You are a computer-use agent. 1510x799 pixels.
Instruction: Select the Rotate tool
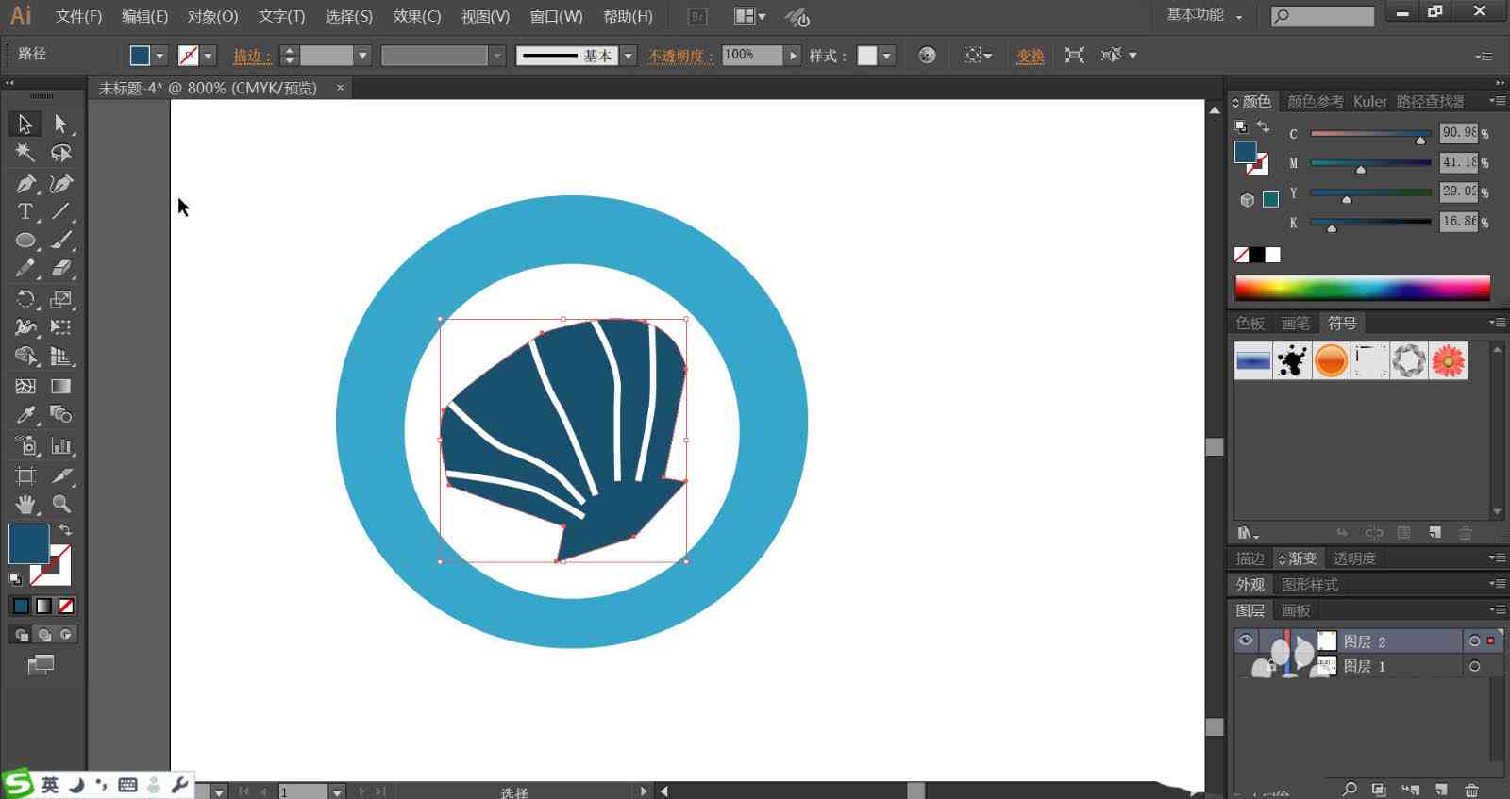pyautogui.click(x=25, y=299)
